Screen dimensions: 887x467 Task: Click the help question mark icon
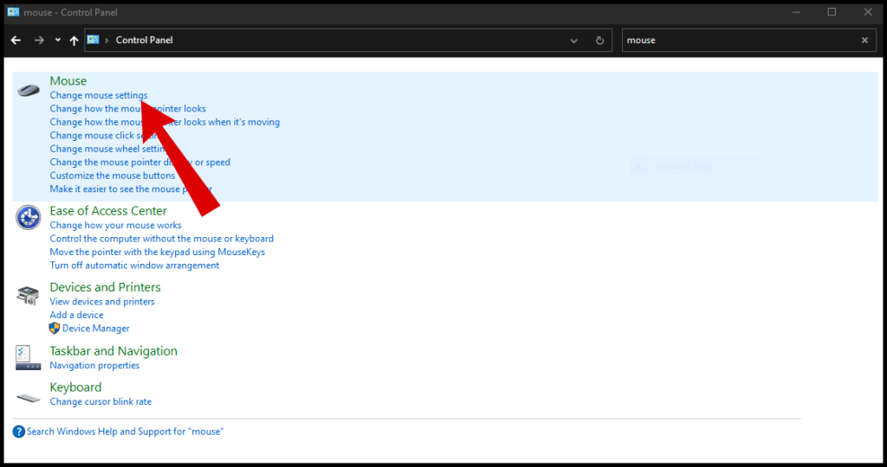click(19, 432)
